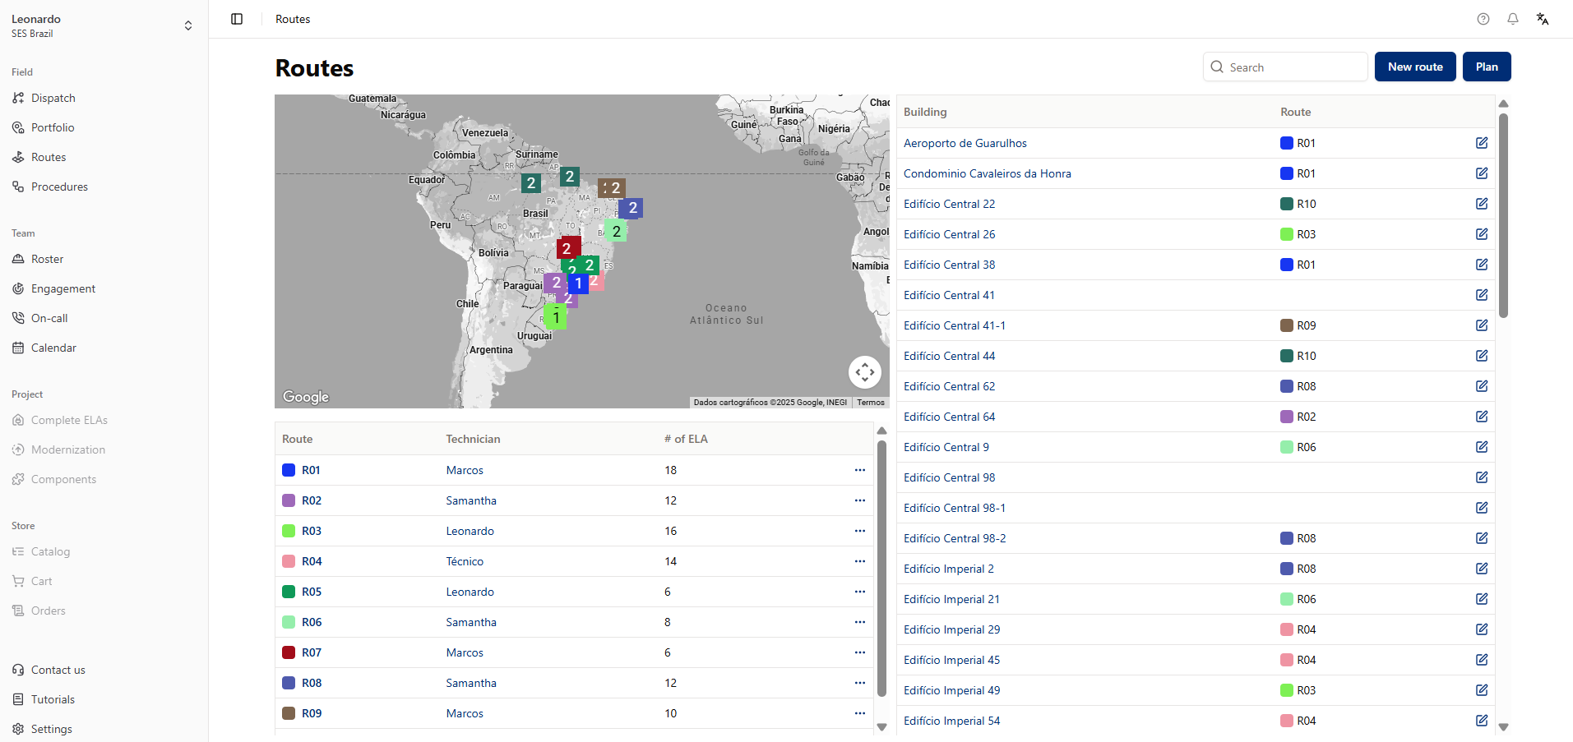Click the language translate icon
The height and width of the screenshot is (742, 1573).
(1542, 19)
